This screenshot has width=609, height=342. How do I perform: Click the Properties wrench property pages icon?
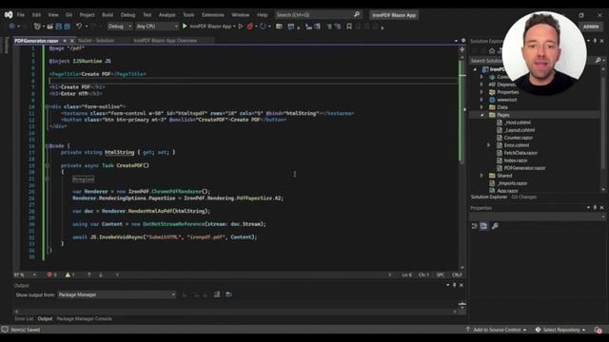click(495, 226)
